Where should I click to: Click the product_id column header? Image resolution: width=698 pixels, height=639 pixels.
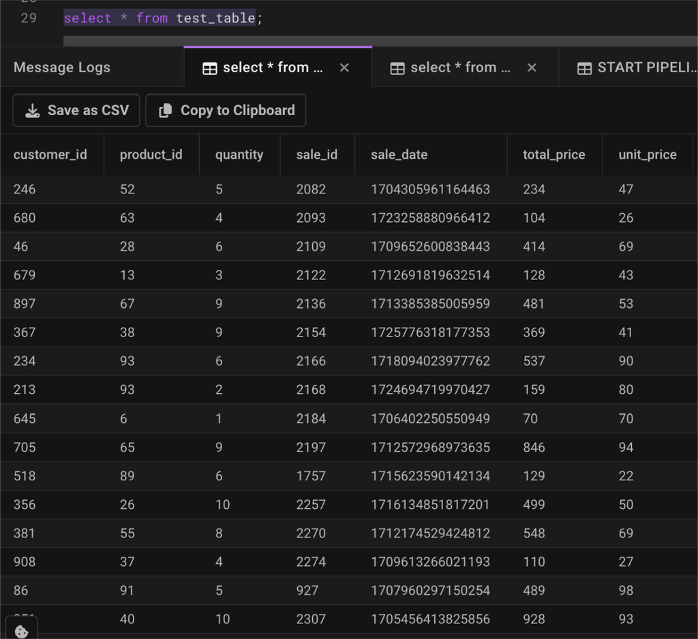tap(151, 155)
